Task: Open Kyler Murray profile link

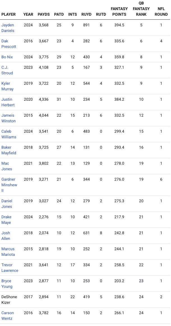Action: click(x=7, y=86)
